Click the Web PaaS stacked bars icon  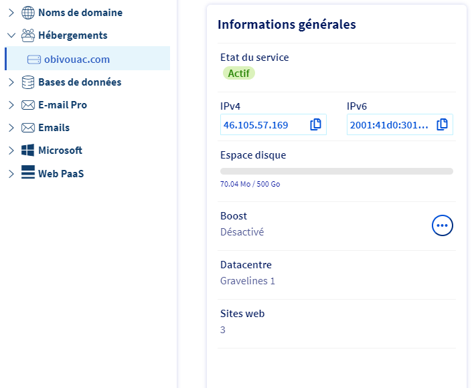coord(28,173)
